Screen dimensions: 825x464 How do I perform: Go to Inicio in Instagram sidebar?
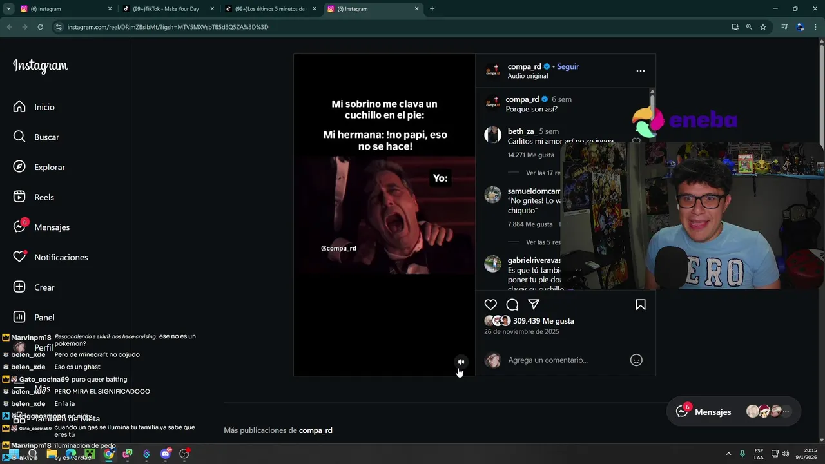point(34,107)
